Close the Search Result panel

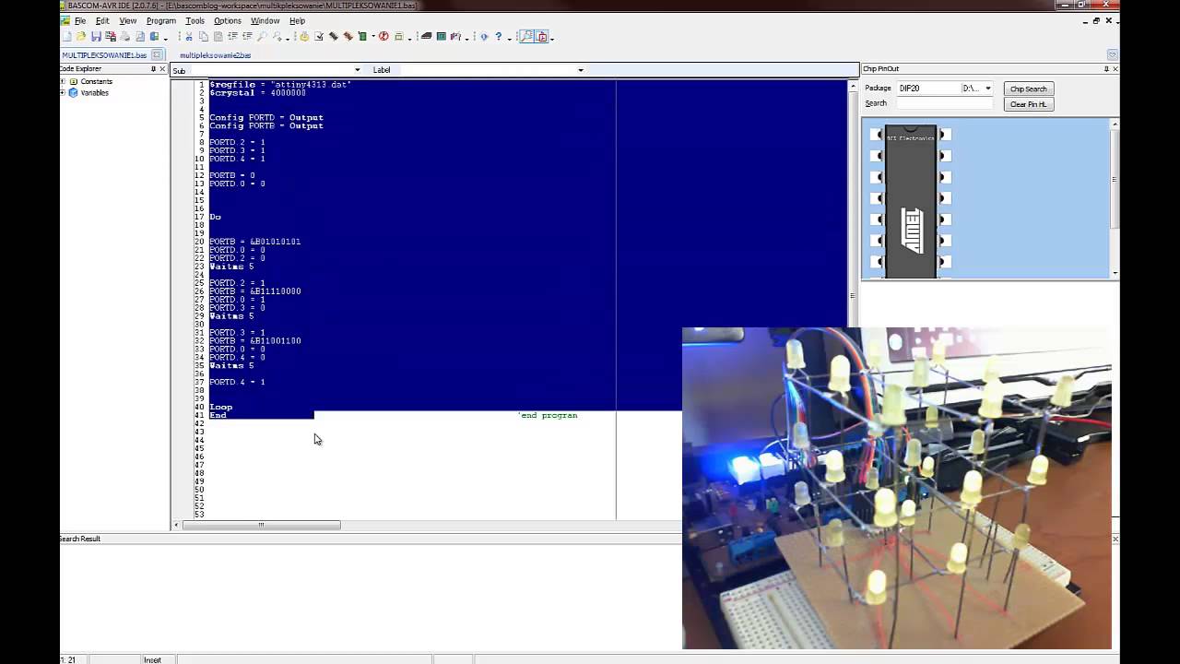[x=1115, y=539]
